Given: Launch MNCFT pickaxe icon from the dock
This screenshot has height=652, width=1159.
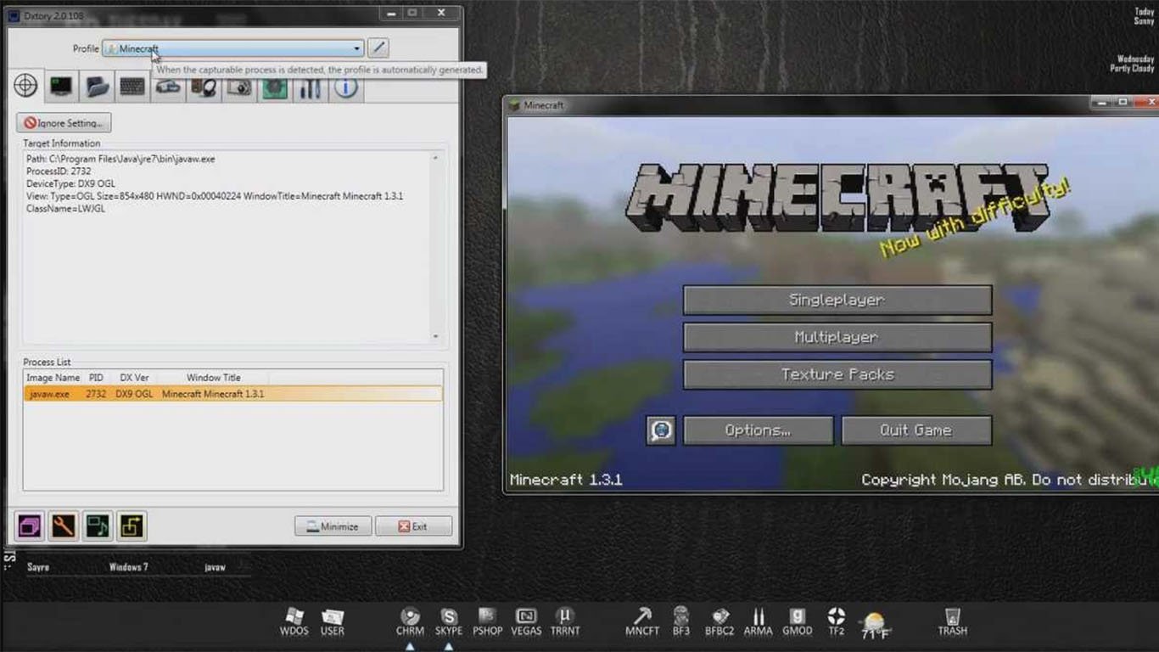Looking at the screenshot, I should [642, 622].
